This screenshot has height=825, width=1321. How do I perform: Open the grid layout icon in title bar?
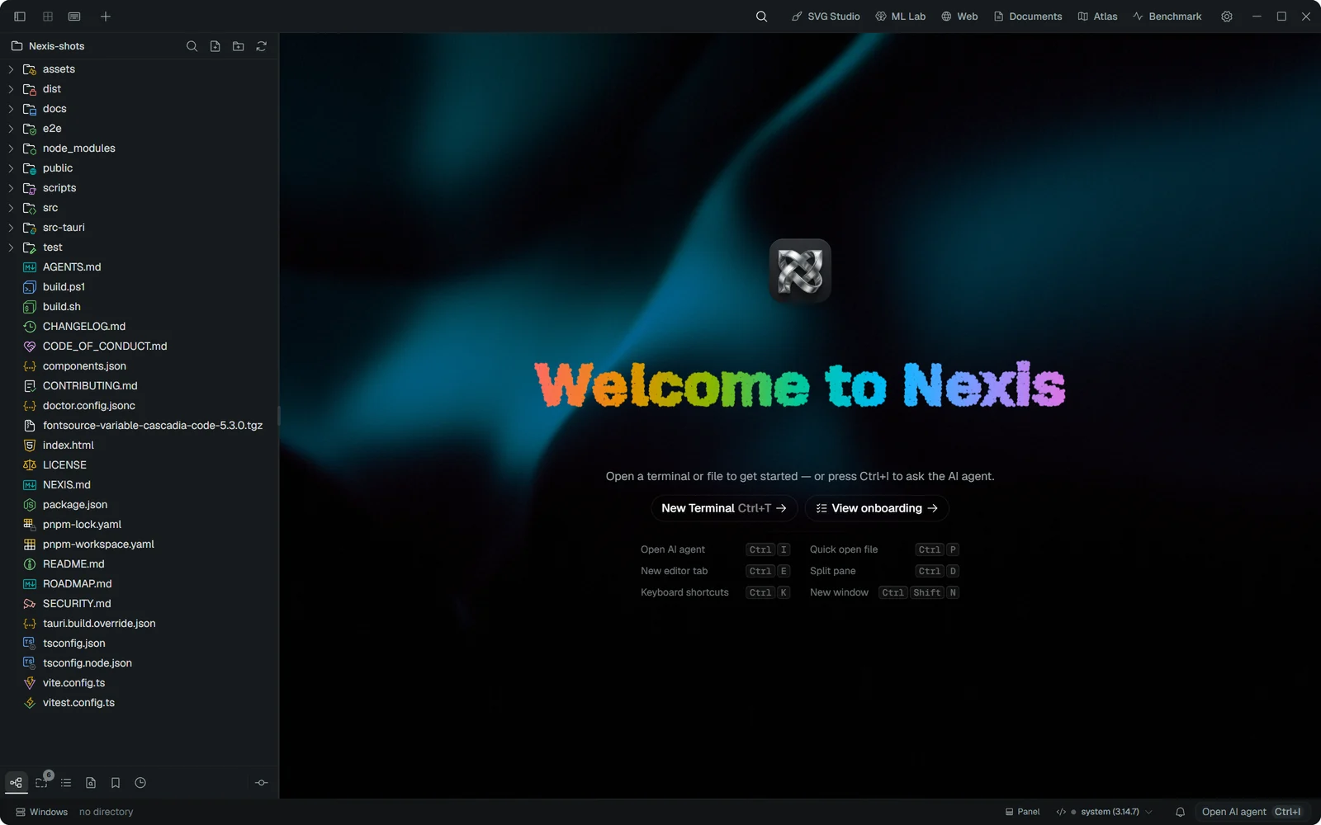point(48,16)
